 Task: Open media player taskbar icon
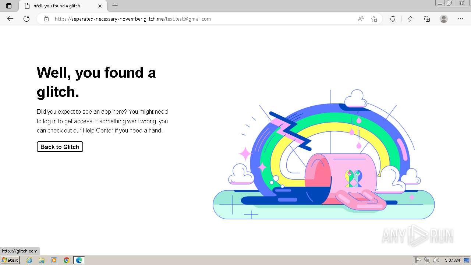[54, 260]
